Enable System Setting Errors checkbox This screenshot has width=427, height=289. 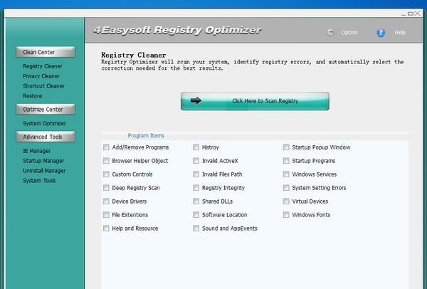click(x=286, y=188)
